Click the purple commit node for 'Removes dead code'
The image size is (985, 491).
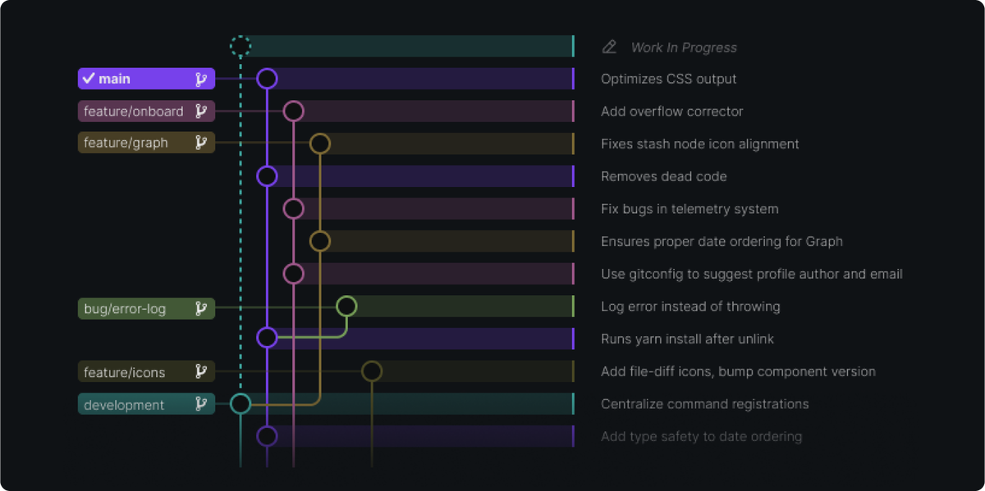point(266,175)
